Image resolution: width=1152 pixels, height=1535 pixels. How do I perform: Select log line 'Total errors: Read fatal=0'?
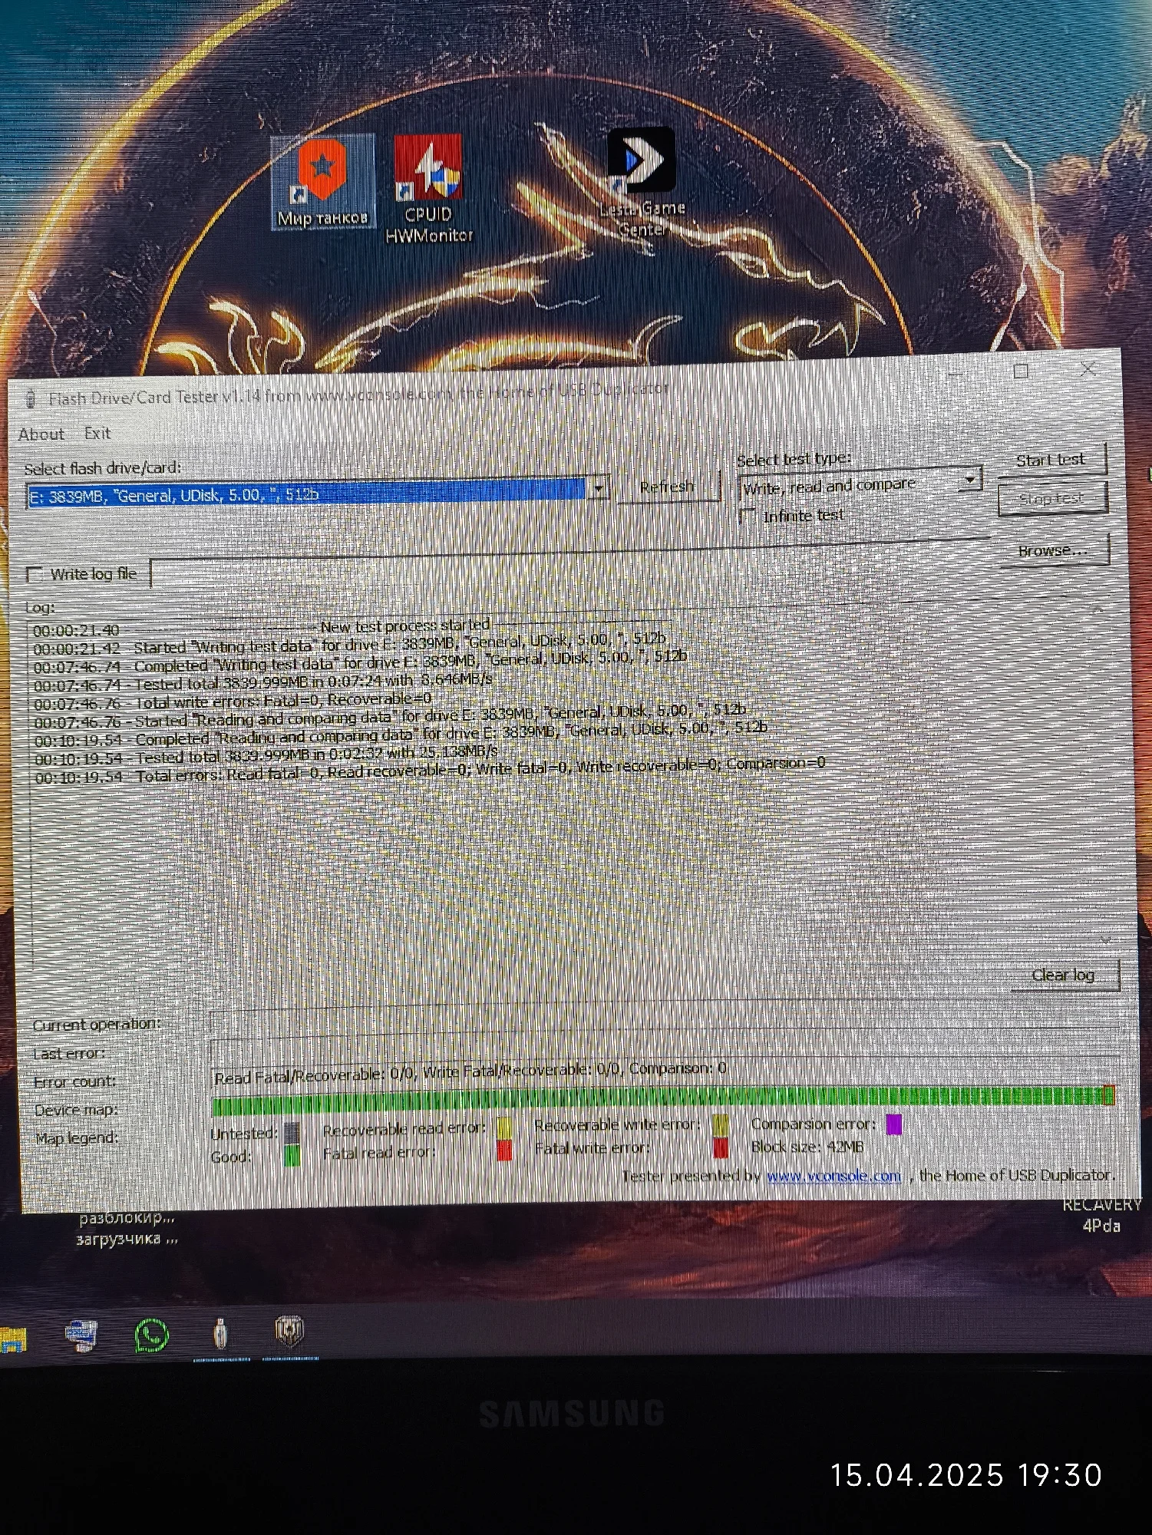(x=430, y=770)
